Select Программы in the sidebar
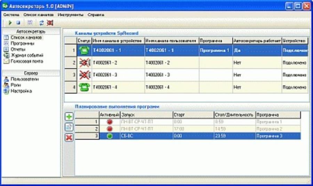The image size is (313, 186). 22,43
